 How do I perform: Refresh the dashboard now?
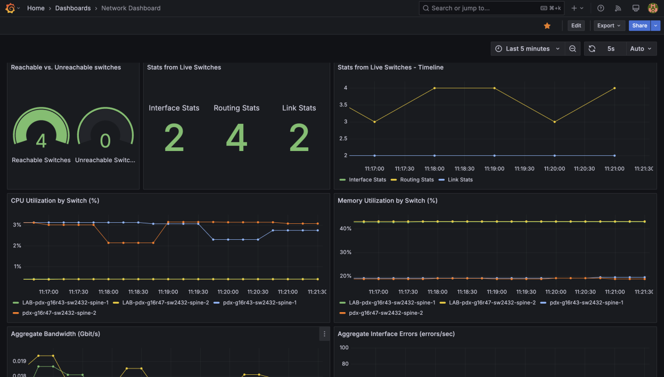(592, 48)
